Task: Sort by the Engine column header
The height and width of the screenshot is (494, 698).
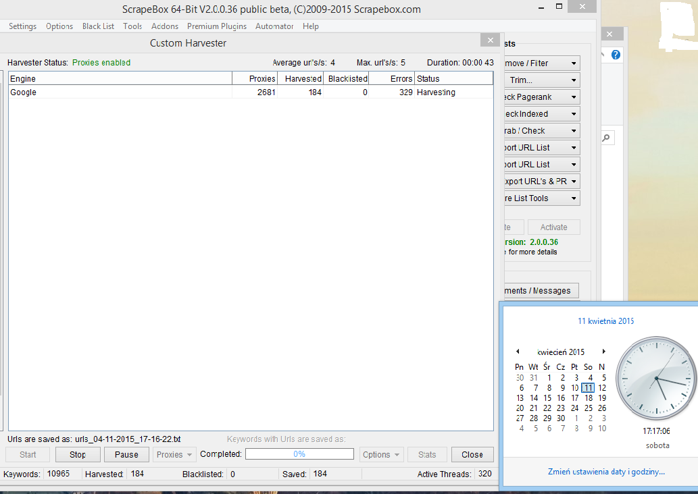Action: [120, 79]
